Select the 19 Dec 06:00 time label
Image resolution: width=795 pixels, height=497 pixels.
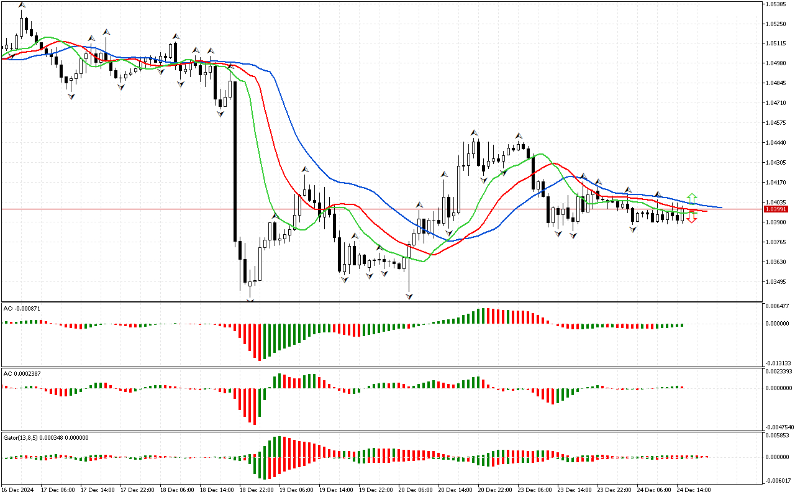point(296,490)
